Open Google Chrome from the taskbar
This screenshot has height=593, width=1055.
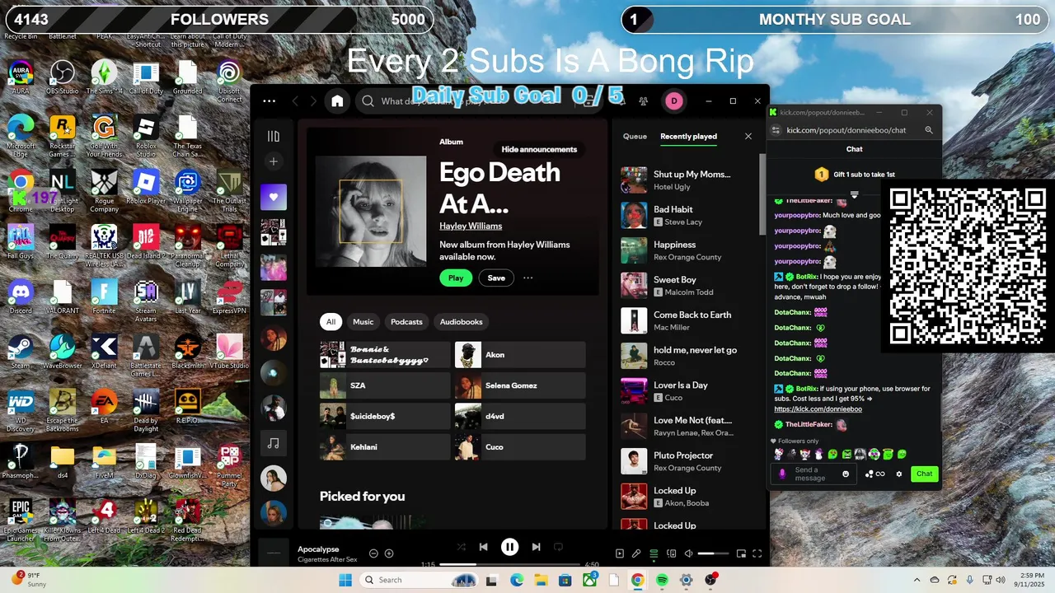coord(637,580)
